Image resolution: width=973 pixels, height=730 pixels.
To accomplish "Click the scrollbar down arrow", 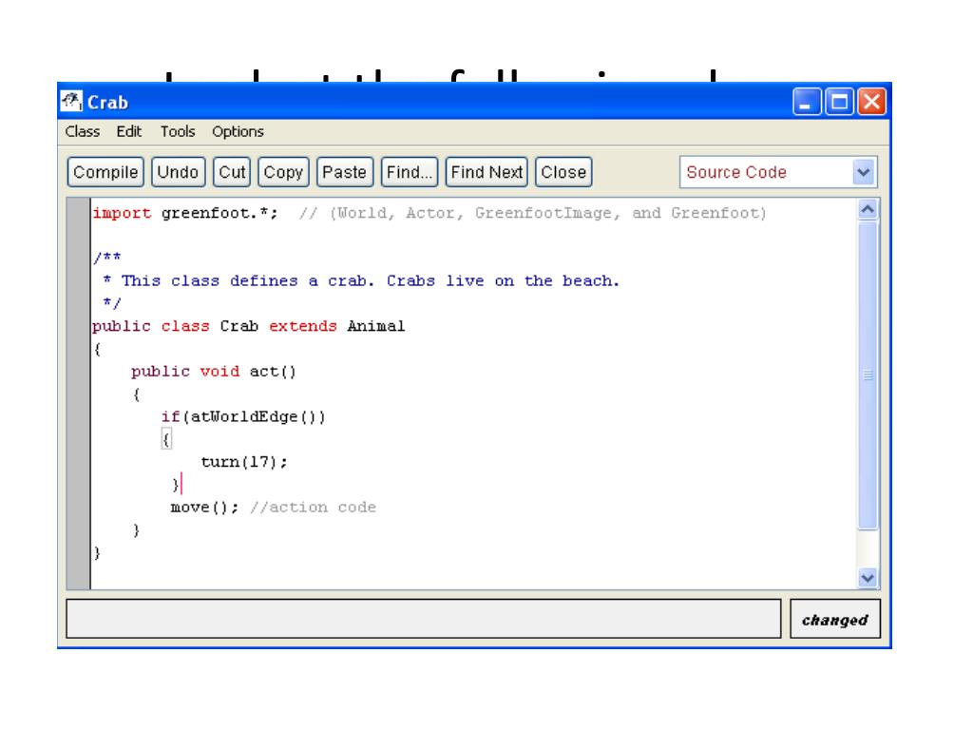I will [x=868, y=578].
